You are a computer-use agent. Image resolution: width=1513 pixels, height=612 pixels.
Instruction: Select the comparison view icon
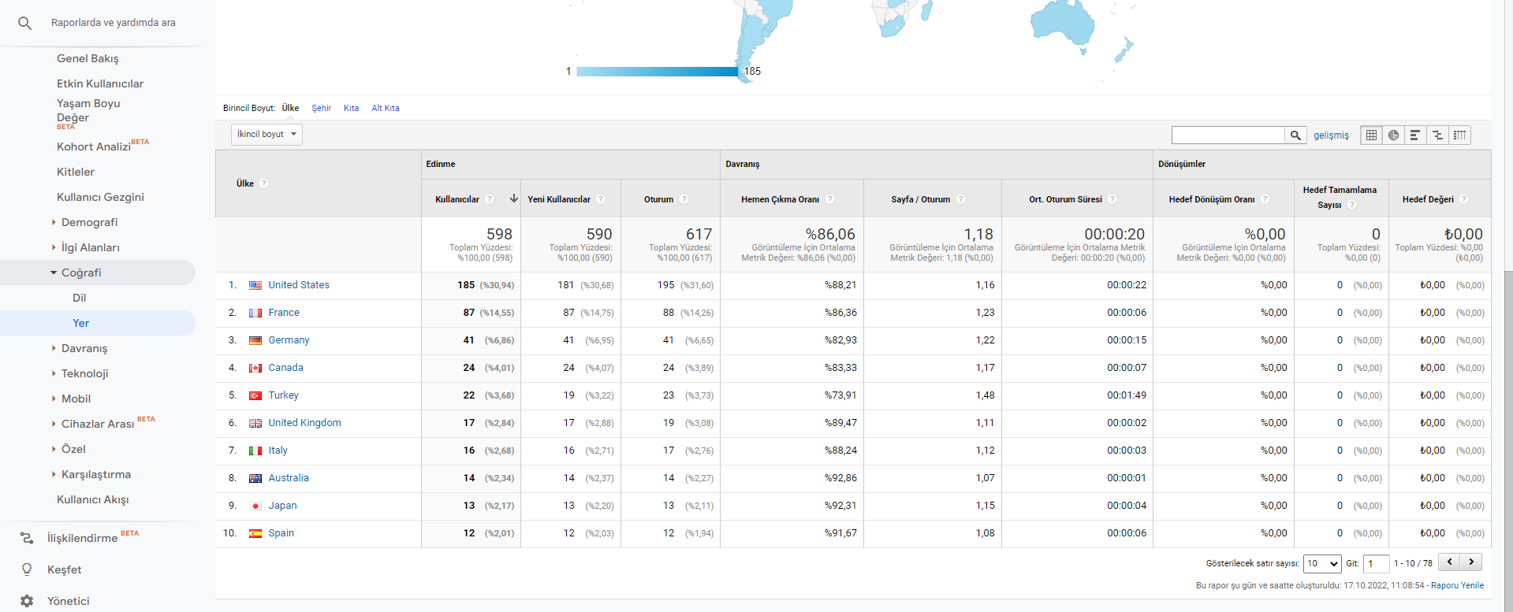click(x=1437, y=135)
